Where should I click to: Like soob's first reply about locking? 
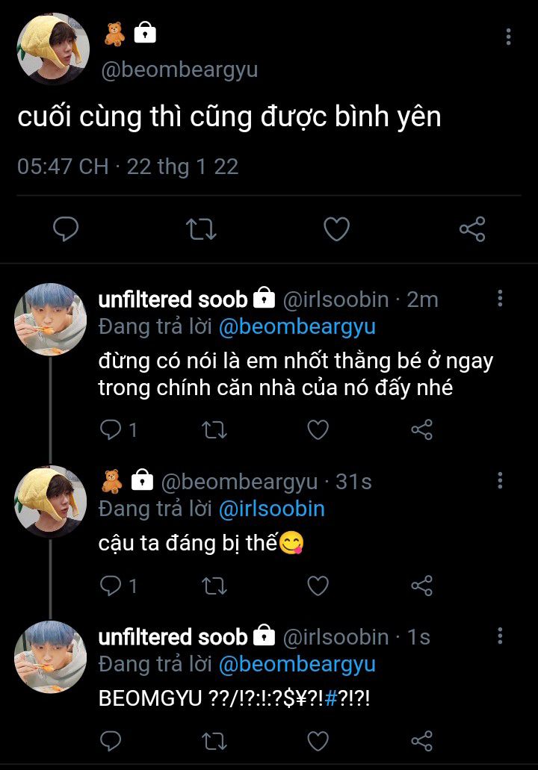pyautogui.click(x=318, y=429)
